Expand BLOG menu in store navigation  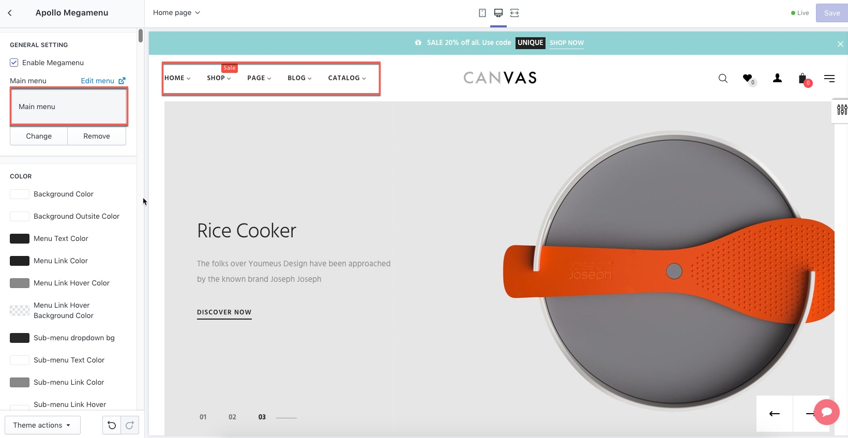point(299,78)
